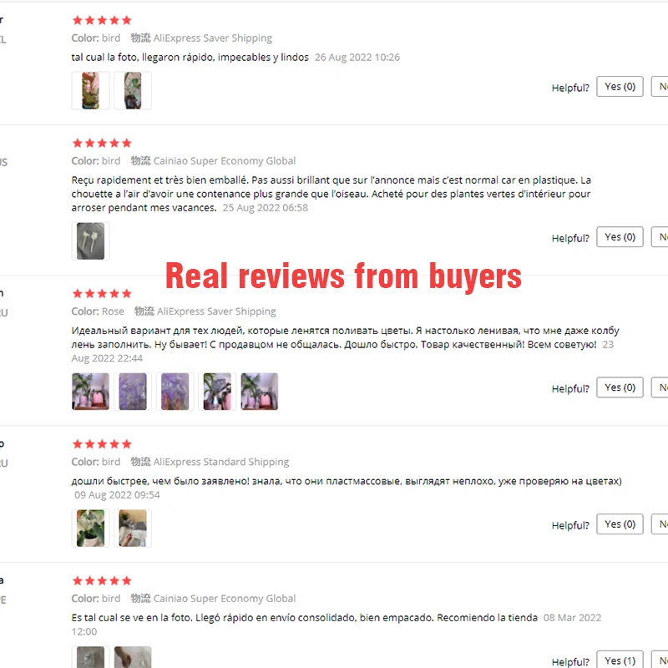Open second thumbnail in 09 Aug review

133,529
